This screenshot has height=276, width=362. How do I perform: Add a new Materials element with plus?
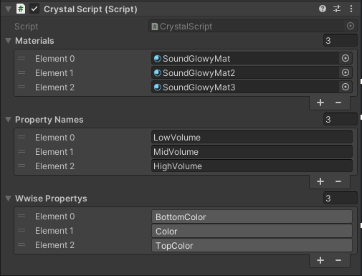320,103
